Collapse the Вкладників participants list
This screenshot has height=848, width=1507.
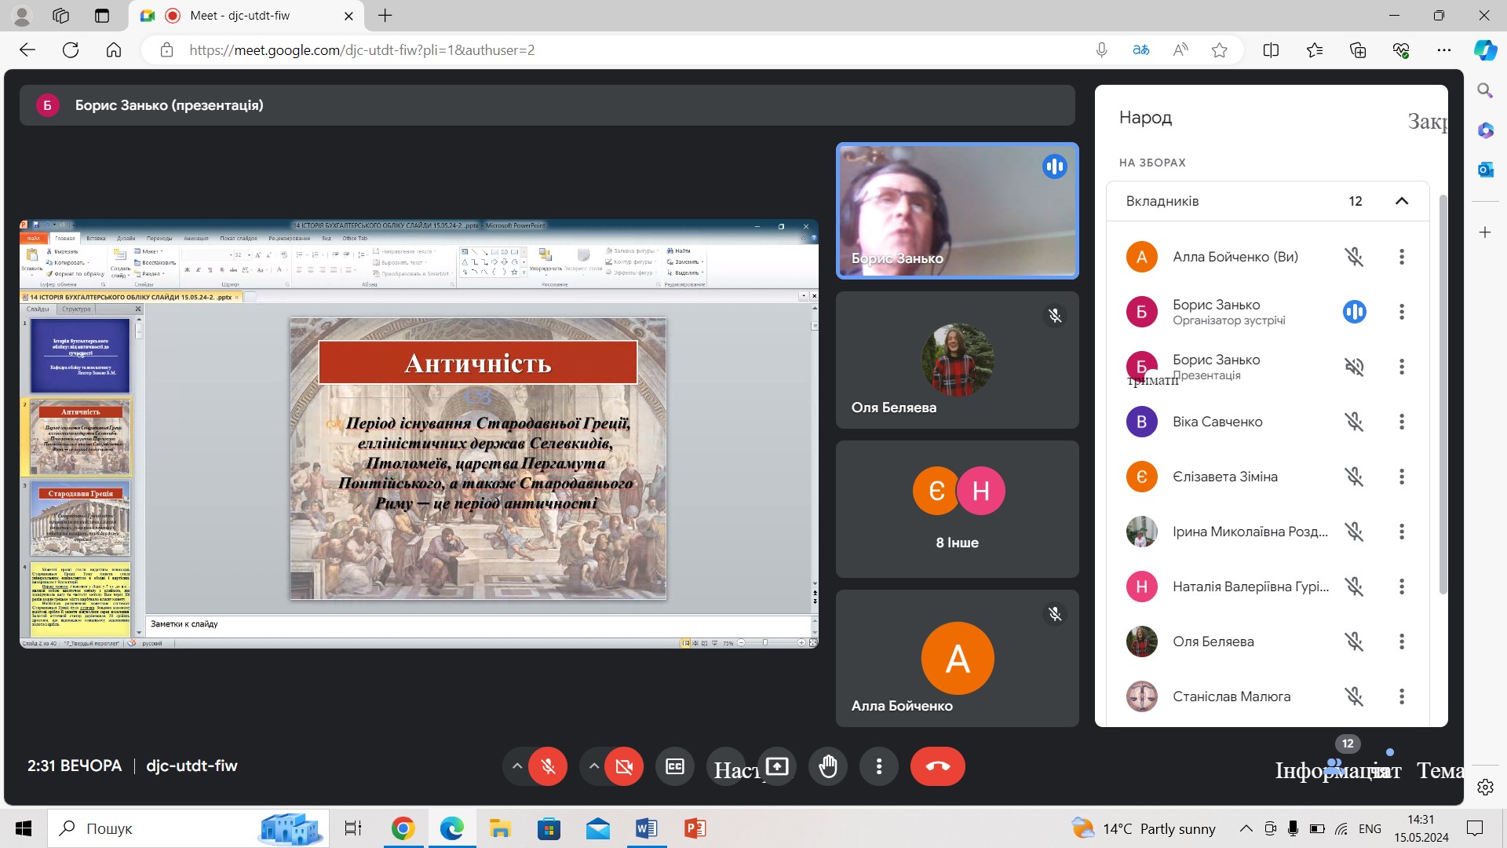tap(1402, 201)
